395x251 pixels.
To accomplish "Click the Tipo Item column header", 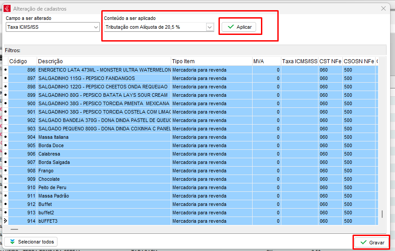I will pos(211,61).
